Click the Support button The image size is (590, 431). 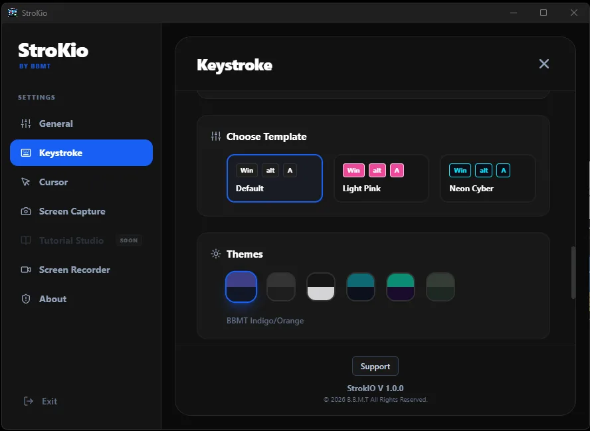[375, 366]
